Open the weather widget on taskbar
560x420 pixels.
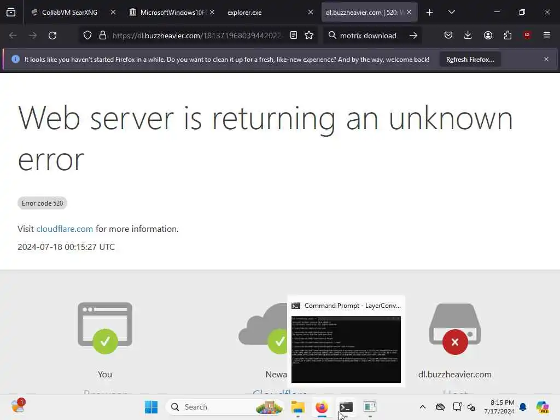point(17,406)
